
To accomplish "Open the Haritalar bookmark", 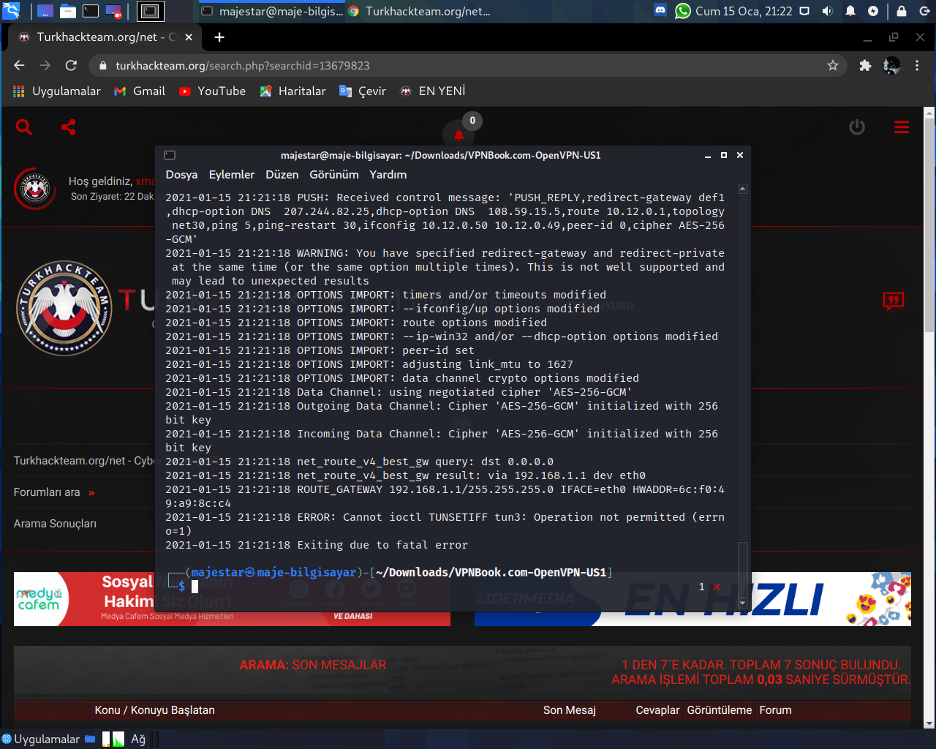I will point(292,91).
